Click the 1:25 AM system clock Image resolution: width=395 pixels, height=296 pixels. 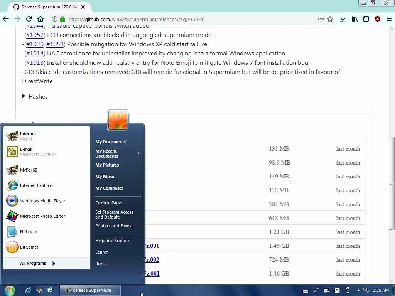(381, 290)
